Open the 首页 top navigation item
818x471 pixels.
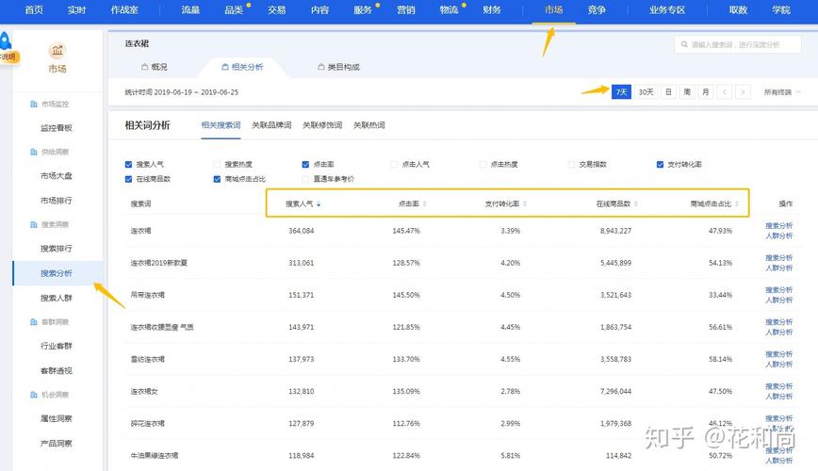click(34, 10)
